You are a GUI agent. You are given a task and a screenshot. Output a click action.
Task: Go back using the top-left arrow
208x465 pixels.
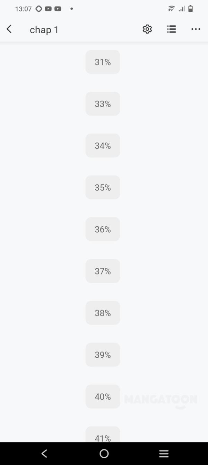pyautogui.click(x=9, y=29)
